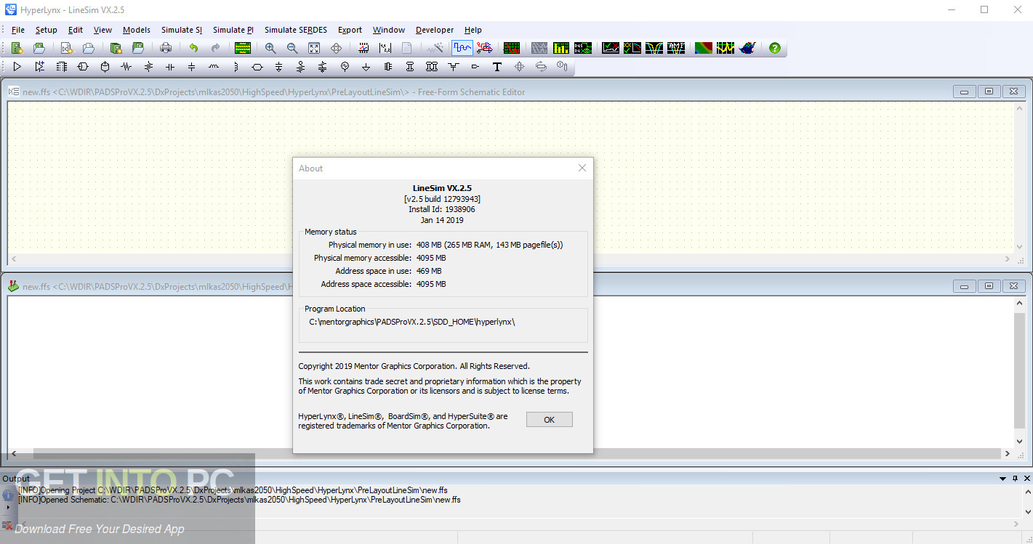Viewport: 1033px width, 544px height.
Task: Open the Setup menu
Action: (47, 30)
